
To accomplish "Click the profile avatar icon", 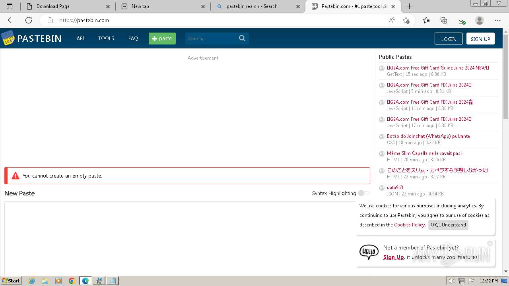I will click(480, 20).
